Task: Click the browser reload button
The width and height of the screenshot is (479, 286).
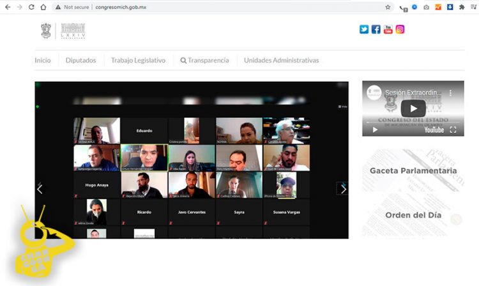Action: [x=31, y=7]
